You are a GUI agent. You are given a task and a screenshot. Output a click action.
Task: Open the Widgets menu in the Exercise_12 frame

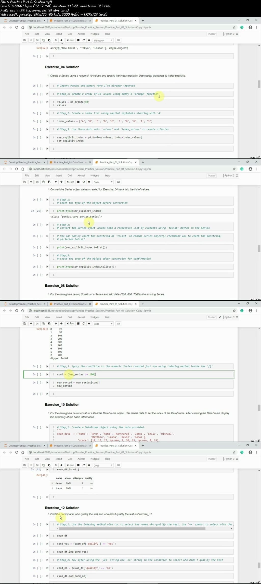click(x=95, y=459)
